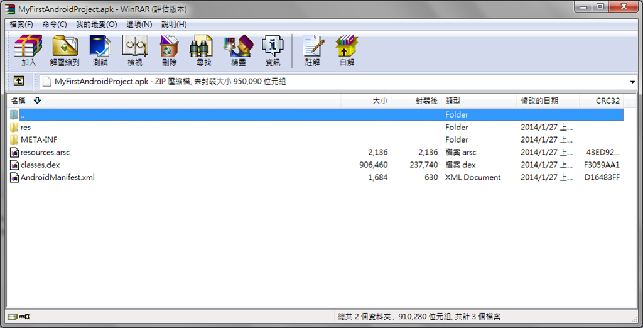Show archive 資訊 (Info)
The image size is (643, 328).
click(x=273, y=50)
